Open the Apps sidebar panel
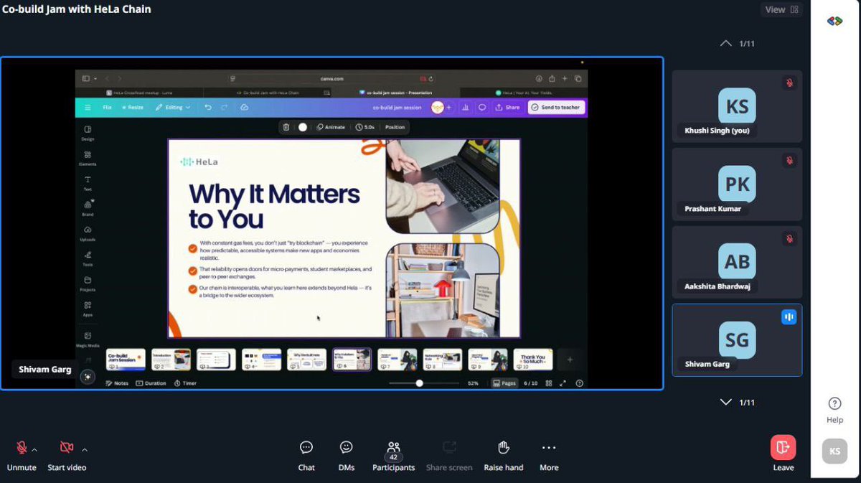Screen dimensions: 861x483 (x=88, y=309)
